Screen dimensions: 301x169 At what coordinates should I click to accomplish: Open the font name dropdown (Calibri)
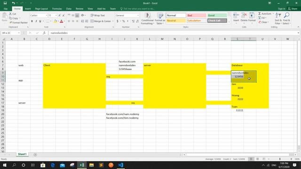coord(47,15)
